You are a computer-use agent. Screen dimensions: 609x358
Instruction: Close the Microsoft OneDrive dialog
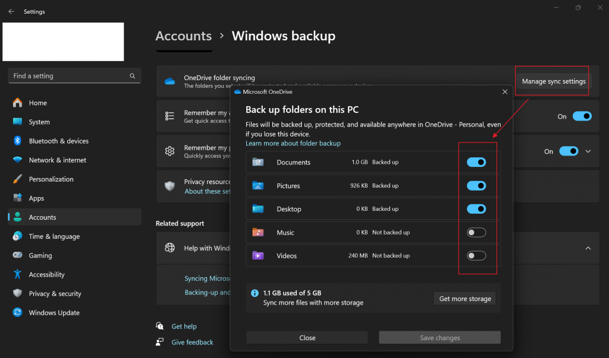[x=505, y=92]
